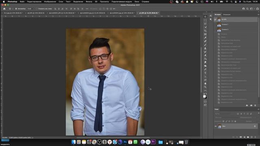This screenshot has width=260, height=146.
Task: Select the Crop tool
Action: [205, 31]
